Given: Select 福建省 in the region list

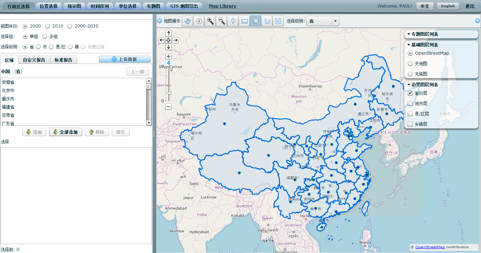Looking at the screenshot, I should (x=73, y=107).
